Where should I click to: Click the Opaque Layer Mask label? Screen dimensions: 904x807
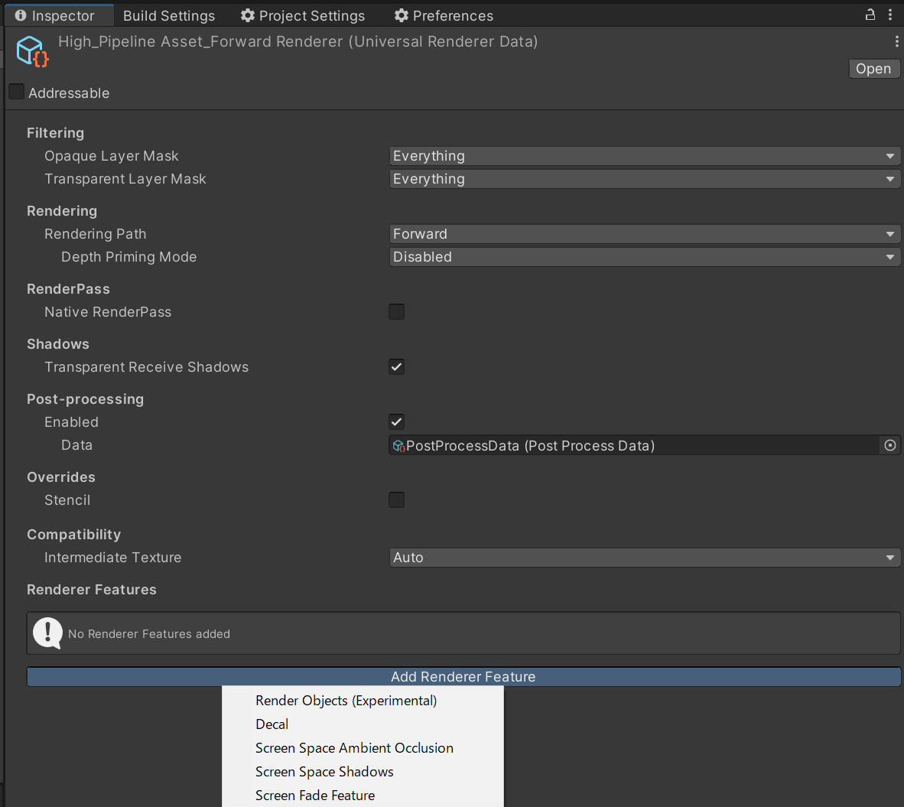[x=111, y=156]
